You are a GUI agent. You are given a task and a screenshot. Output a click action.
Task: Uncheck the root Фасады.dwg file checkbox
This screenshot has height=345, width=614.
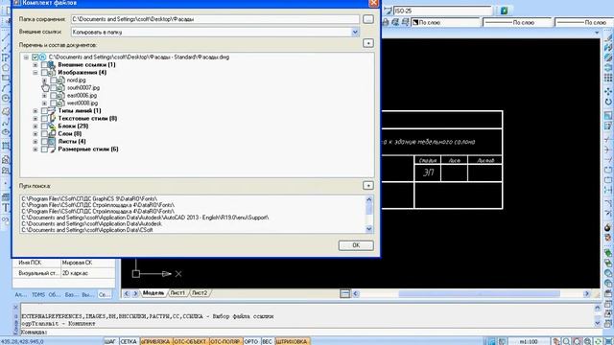pyautogui.click(x=35, y=57)
